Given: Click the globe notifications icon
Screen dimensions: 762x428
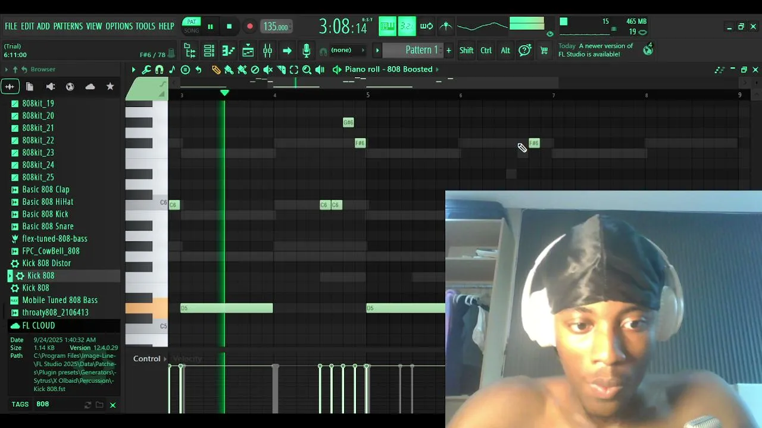Looking at the screenshot, I should 648,50.
